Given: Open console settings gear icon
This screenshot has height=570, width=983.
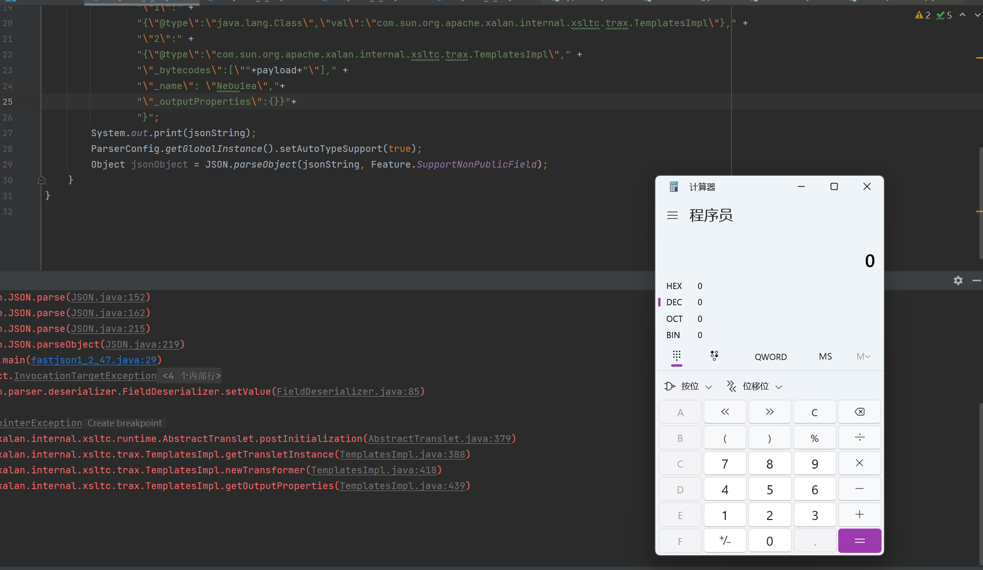Looking at the screenshot, I should (958, 280).
